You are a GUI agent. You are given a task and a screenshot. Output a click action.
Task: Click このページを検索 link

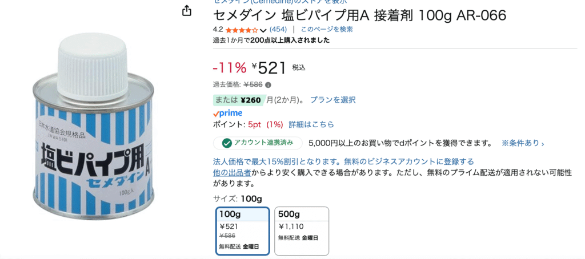327,30
